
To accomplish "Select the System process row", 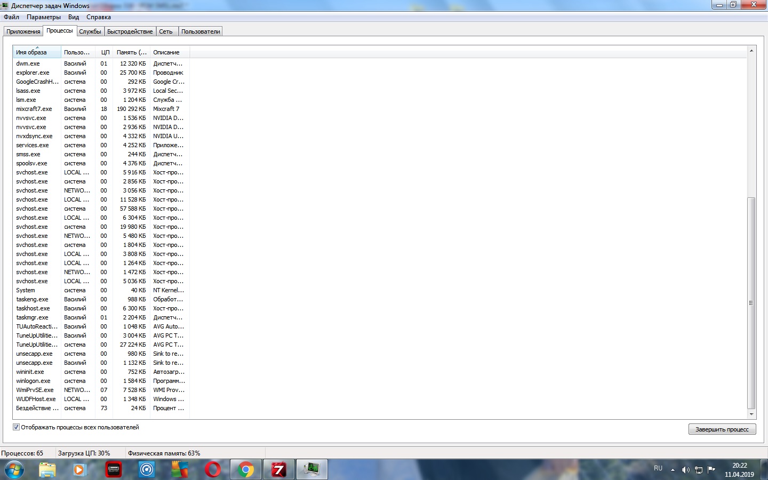I will click(x=101, y=290).
